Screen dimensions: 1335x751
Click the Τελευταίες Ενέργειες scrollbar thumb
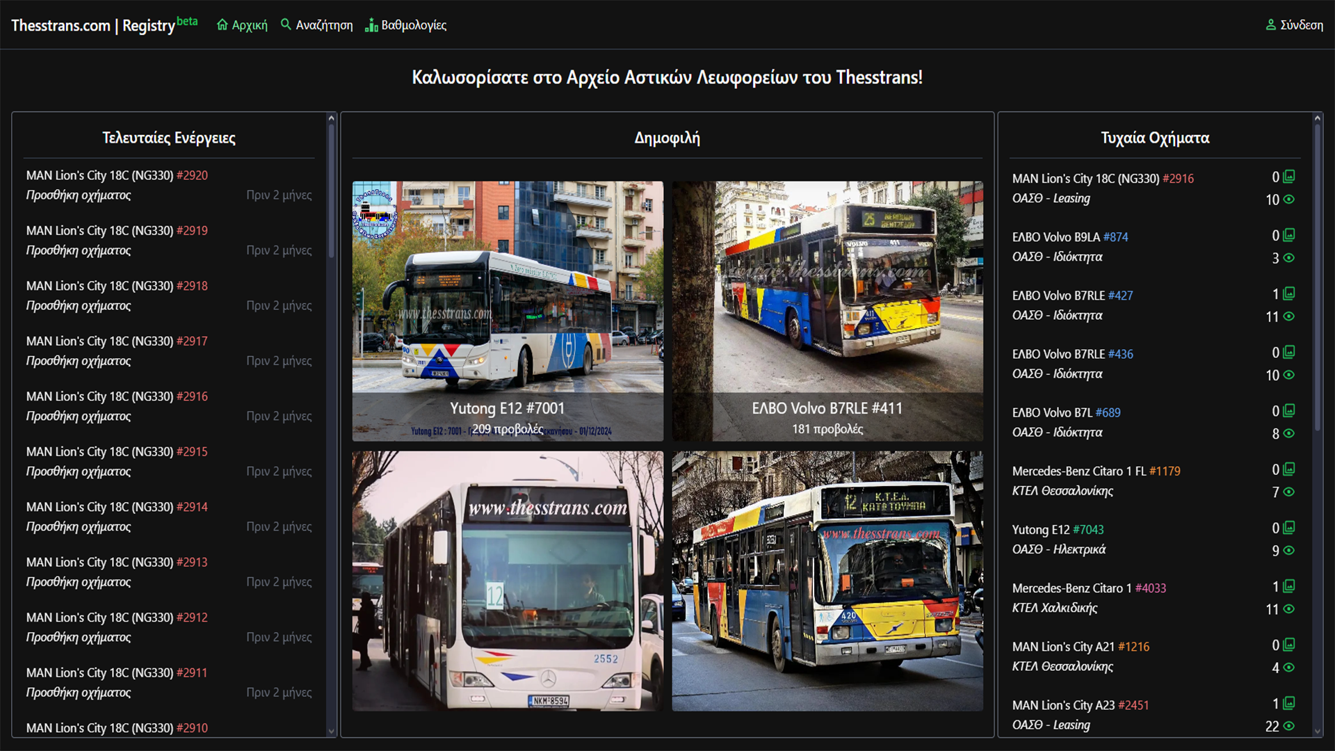pyautogui.click(x=331, y=191)
